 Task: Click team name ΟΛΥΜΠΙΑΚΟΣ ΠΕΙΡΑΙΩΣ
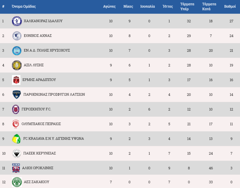41,124
